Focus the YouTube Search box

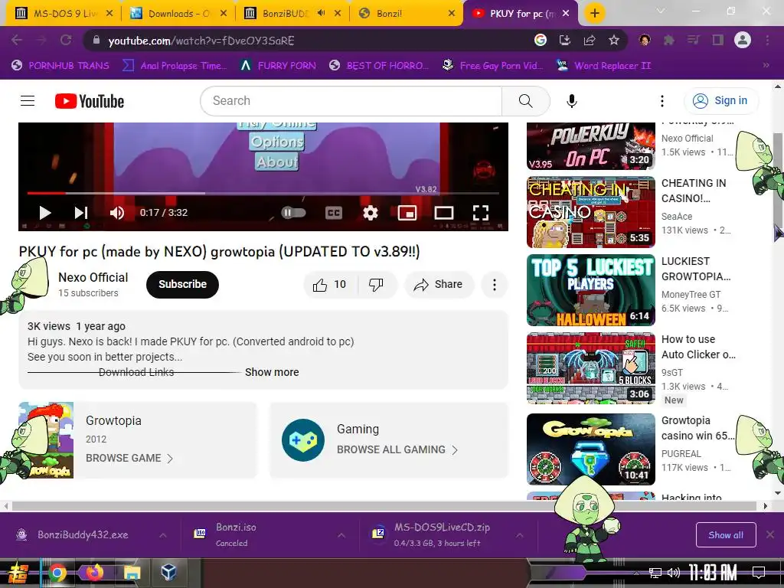click(351, 101)
